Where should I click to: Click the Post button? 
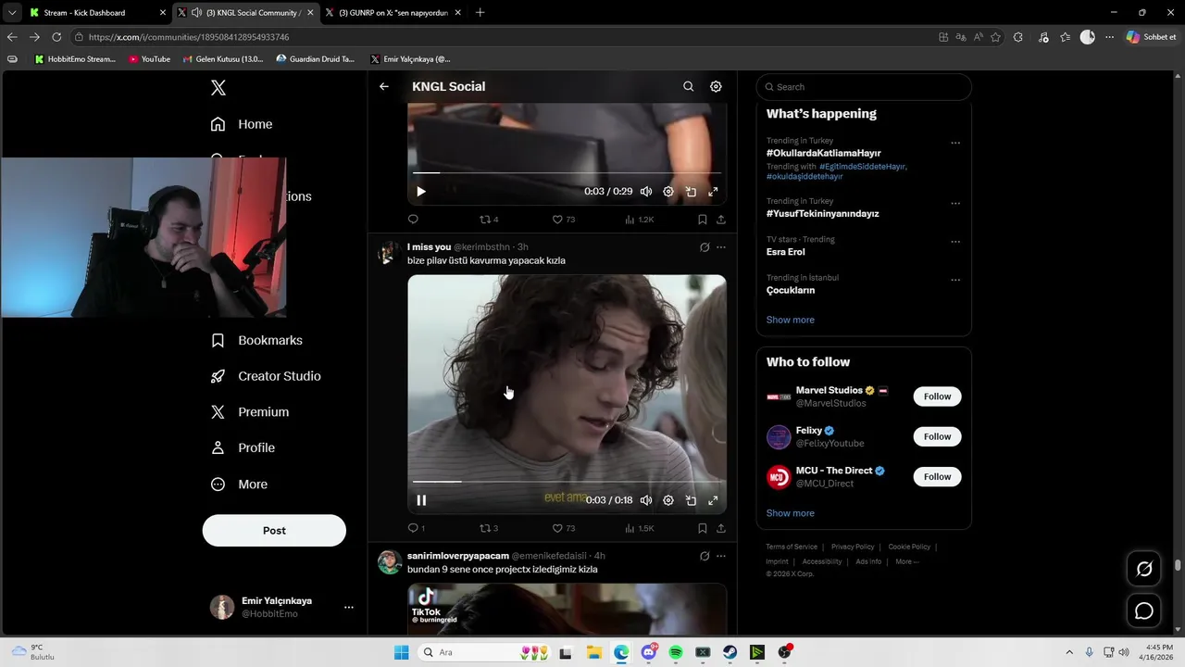click(x=274, y=531)
